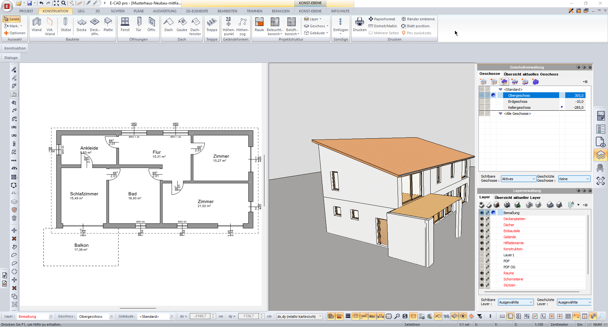Open the Sichtbare Geschosse dropdown
The height and width of the screenshot is (327, 608).
click(x=518, y=179)
